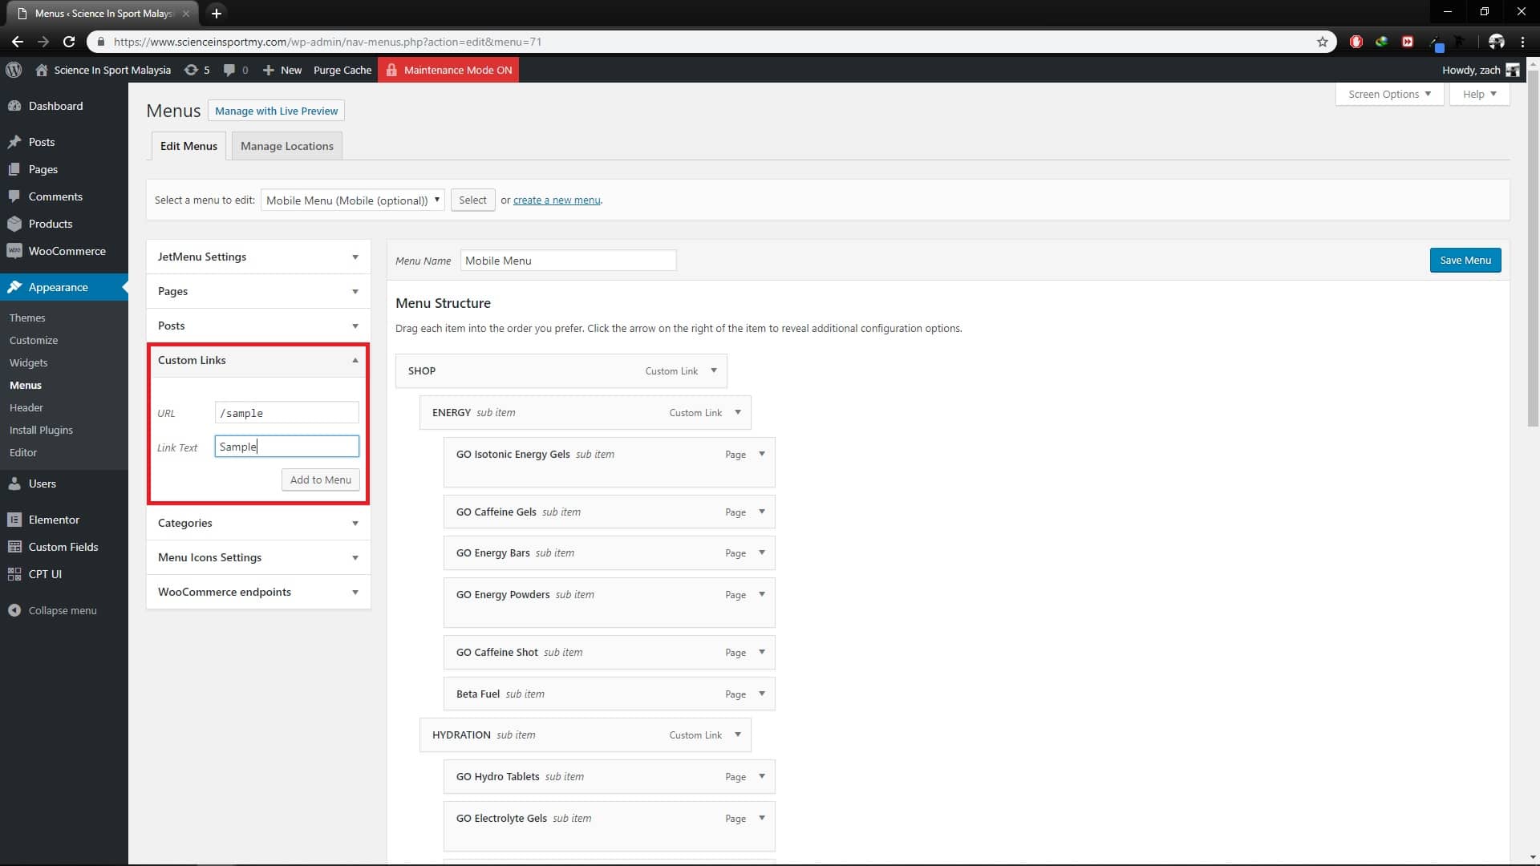
Task: Expand the ENERGY sub item arrow
Action: pyautogui.click(x=737, y=412)
